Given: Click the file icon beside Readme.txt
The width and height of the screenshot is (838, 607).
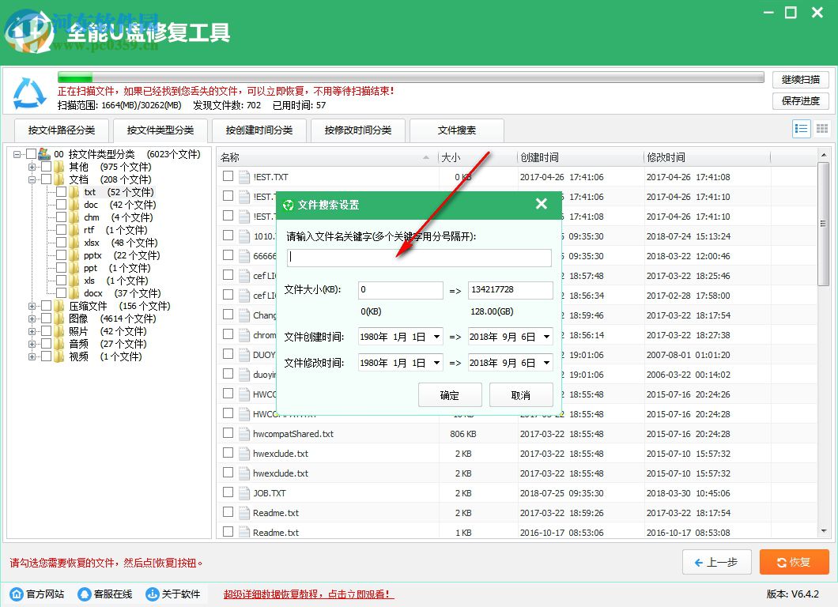Looking at the screenshot, I should (246, 512).
